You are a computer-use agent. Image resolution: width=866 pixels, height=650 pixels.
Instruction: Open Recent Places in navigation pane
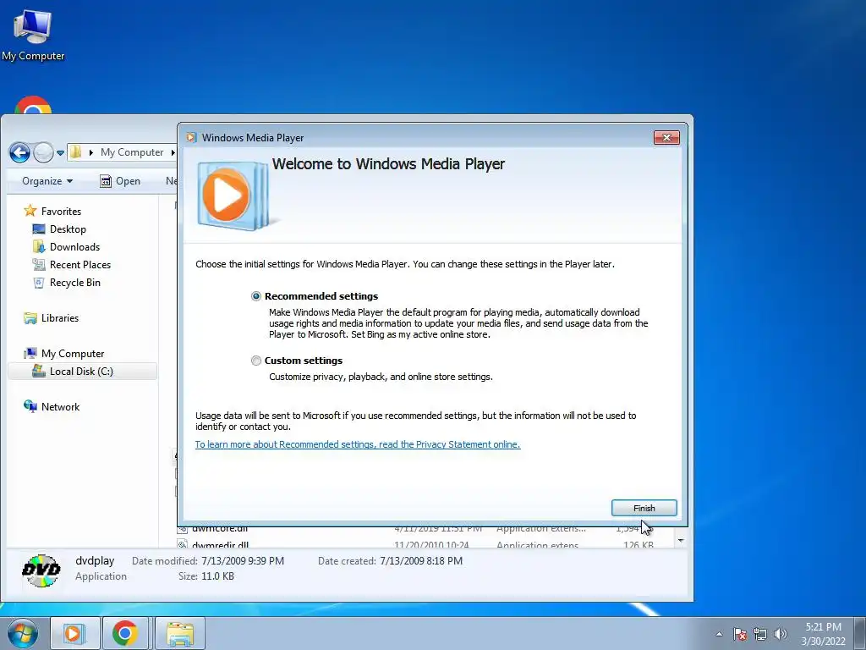coord(80,264)
